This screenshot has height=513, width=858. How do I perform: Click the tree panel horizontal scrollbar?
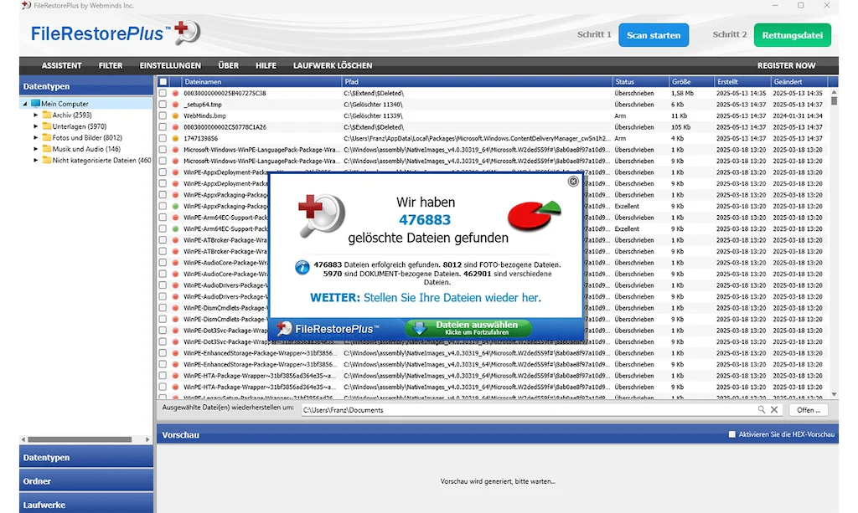80,439
